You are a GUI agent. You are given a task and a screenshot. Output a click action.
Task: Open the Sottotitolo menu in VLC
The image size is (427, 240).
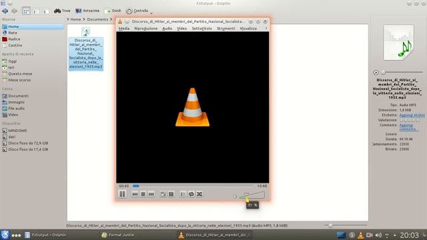tap(201, 28)
